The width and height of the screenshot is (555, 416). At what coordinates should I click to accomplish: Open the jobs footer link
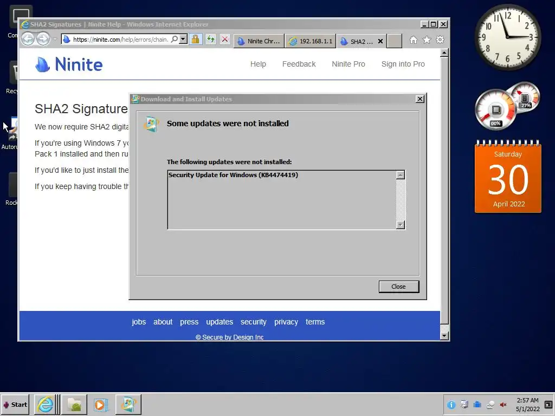click(139, 322)
